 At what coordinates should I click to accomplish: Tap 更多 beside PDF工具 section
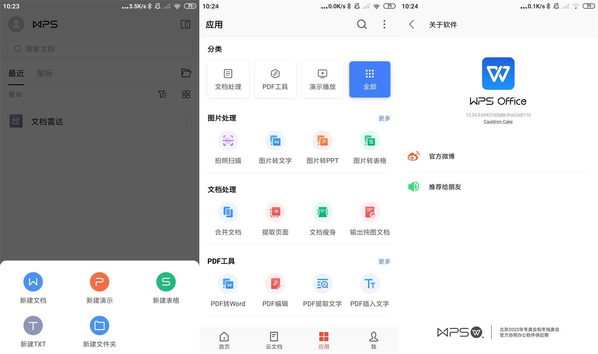pos(384,262)
